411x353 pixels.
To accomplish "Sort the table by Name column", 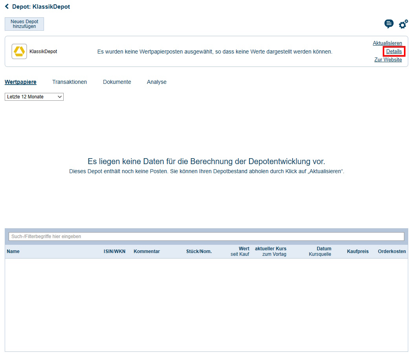I will pos(13,251).
